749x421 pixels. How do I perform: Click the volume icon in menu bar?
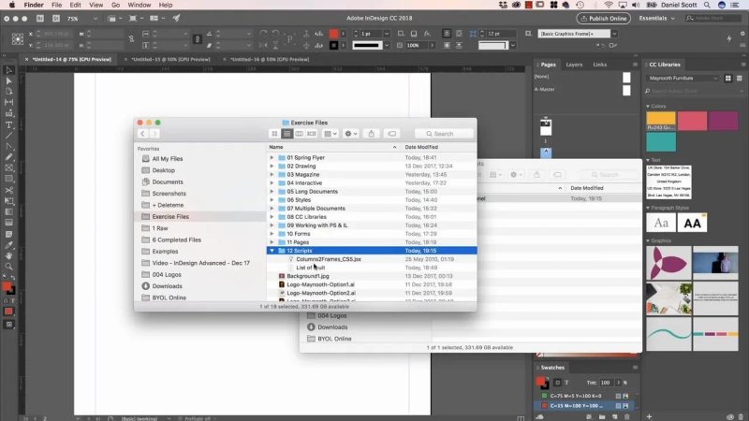636,5
